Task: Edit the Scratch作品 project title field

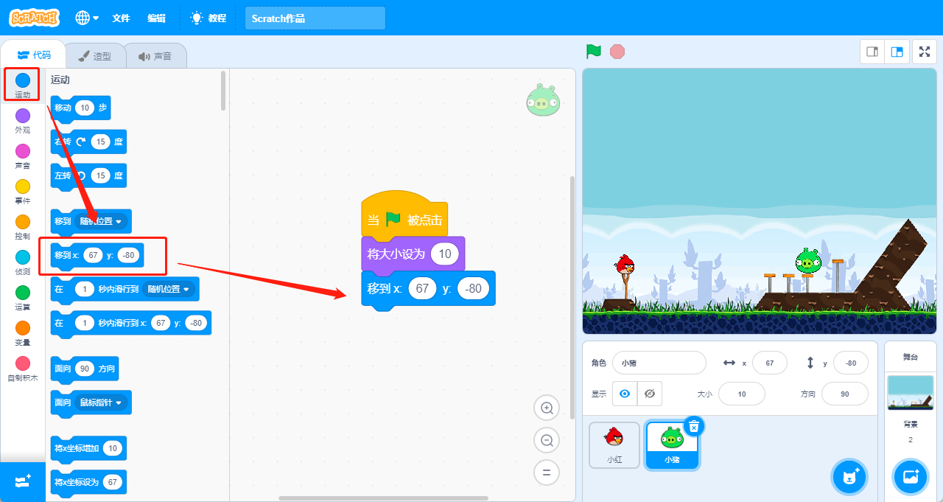Action: pyautogui.click(x=315, y=18)
